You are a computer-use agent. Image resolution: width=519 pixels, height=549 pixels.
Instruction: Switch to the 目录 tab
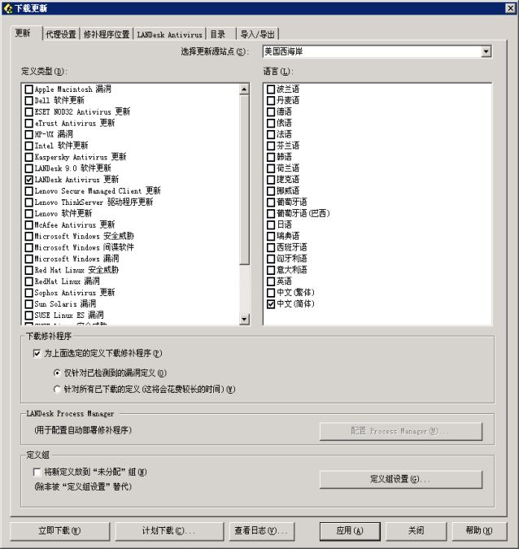[x=221, y=34]
